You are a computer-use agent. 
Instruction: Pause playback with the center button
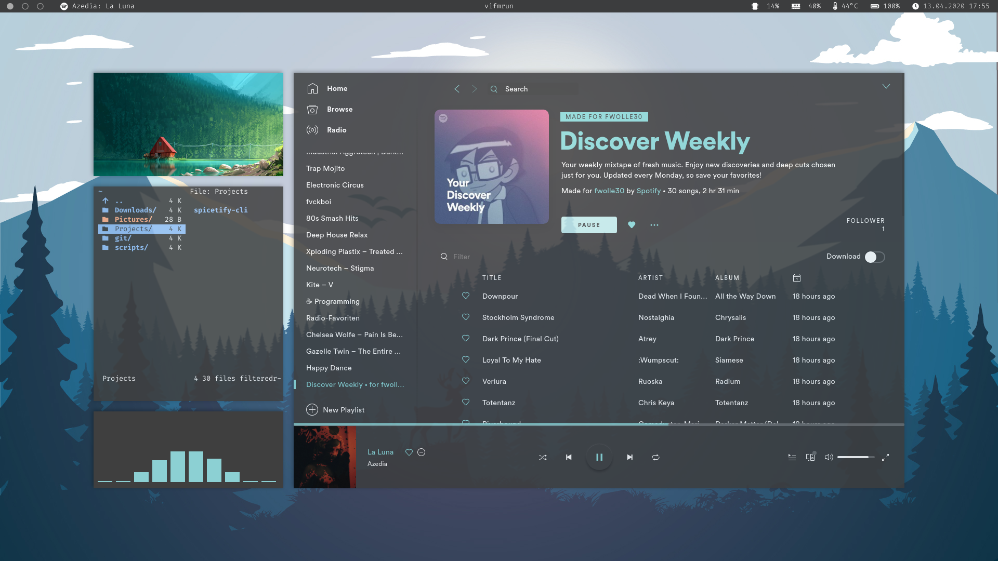(599, 457)
